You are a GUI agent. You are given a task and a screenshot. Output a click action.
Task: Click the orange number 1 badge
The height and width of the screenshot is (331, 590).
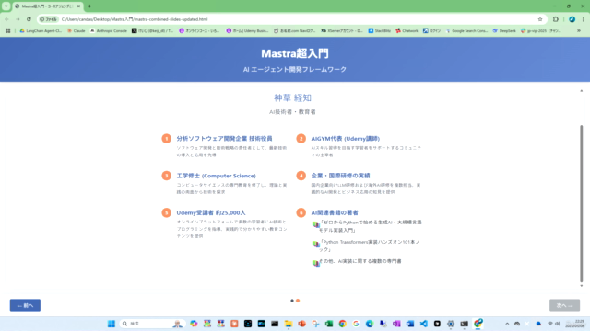point(166,139)
